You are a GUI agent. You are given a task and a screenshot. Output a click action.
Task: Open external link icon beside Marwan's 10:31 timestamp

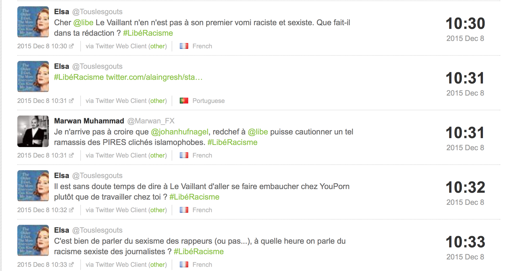tap(71, 155)
